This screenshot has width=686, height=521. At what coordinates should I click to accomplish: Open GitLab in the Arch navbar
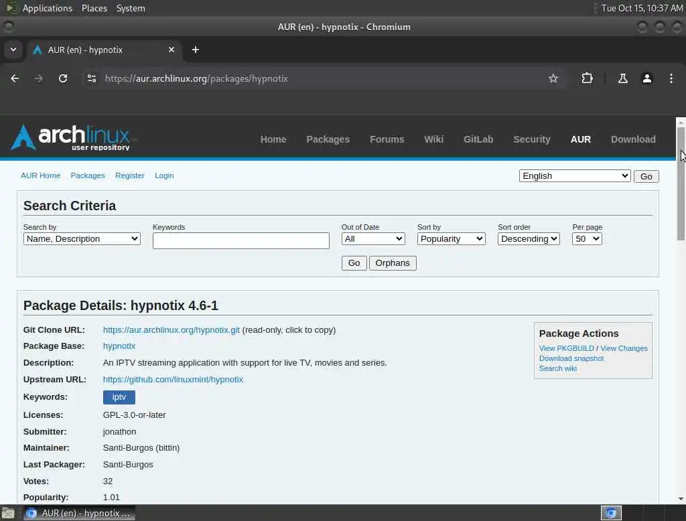[x=478, y=139]
